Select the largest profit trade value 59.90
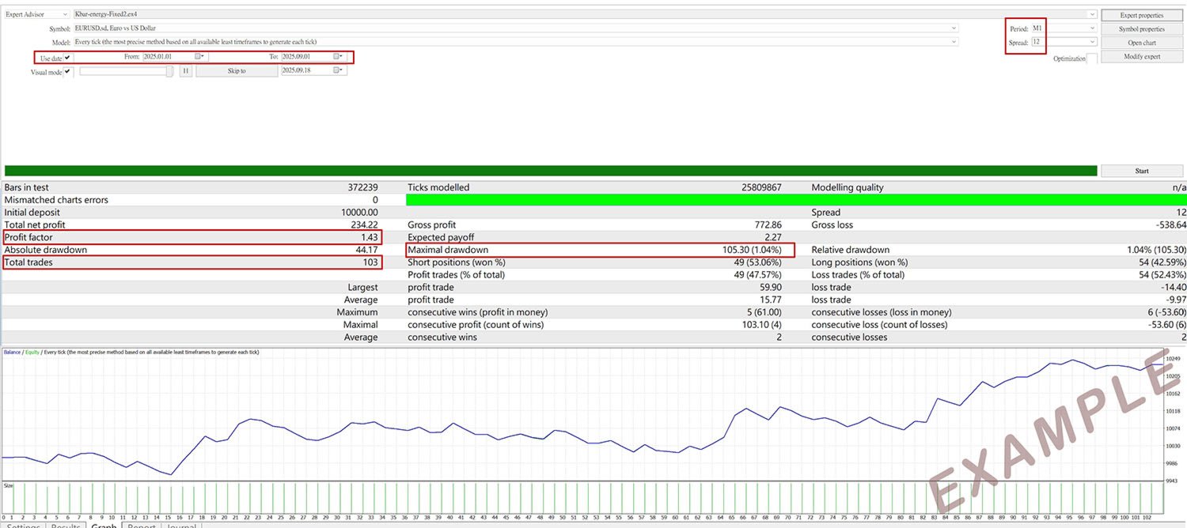Screen dimensions: 1187x528 tap(771, 288)
